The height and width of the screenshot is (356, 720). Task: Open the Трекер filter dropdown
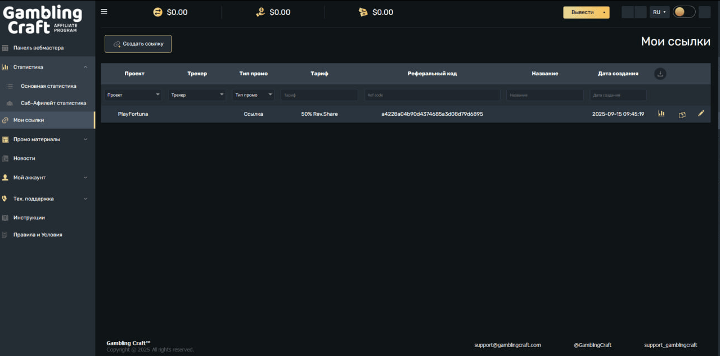[x=197, y=95]
